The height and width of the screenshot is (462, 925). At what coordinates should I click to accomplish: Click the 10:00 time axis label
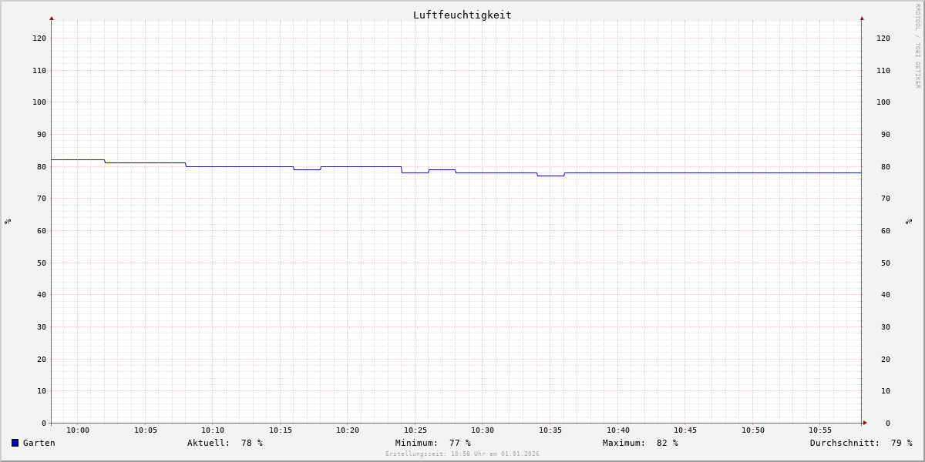(78, 430)
